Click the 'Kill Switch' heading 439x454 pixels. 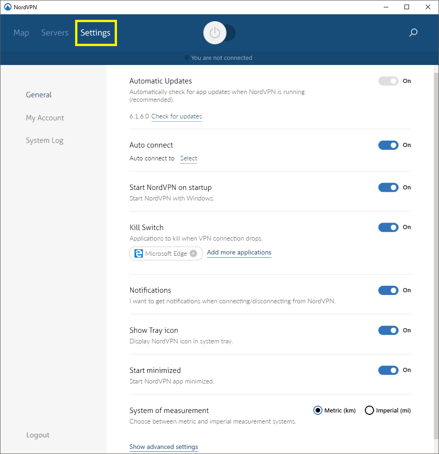pyautogui.click(x=146, y=228)
